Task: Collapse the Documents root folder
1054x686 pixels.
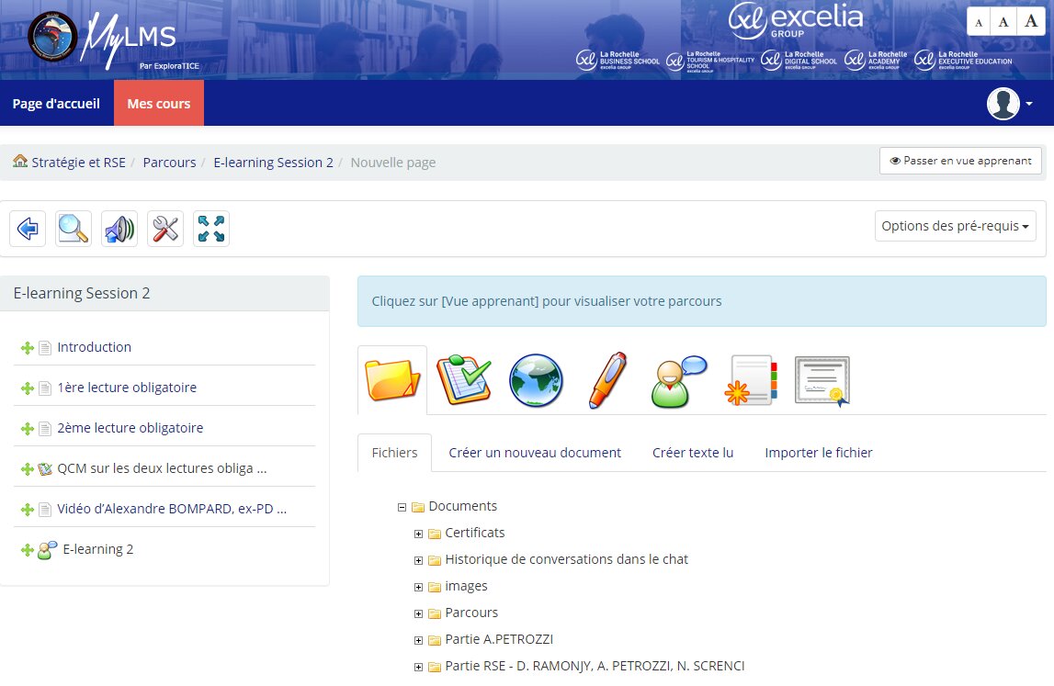Action: [402, 507]
